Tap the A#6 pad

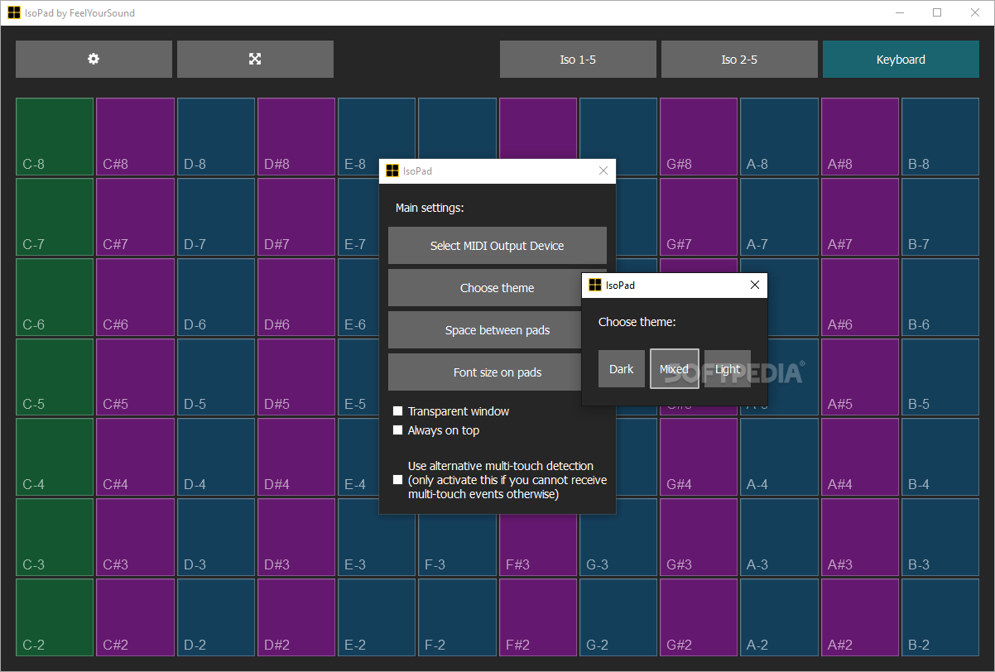(x=859, y=297)
